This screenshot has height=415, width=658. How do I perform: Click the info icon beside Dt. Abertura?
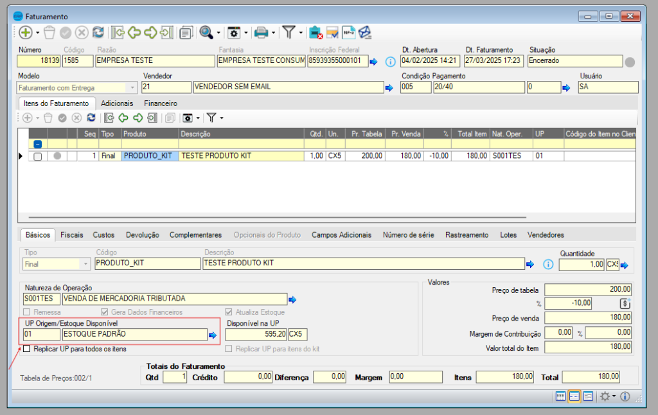point(390,62)
